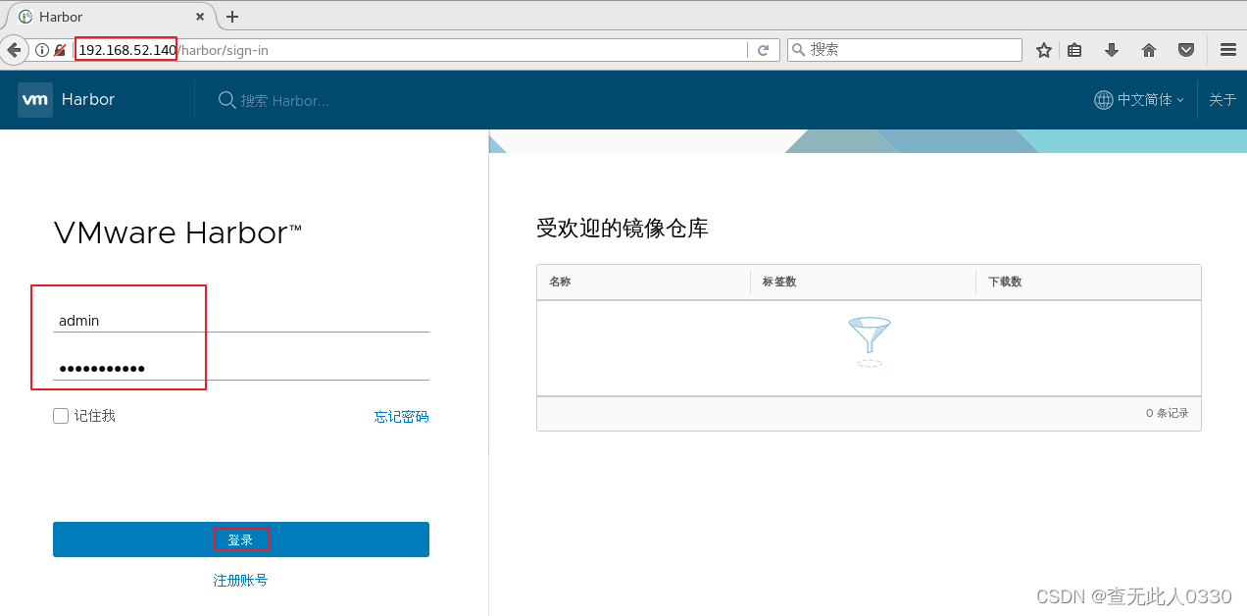Click the 下载数 column header
The height and width of the screenshot is (616, 1247).
click(x=1006, y=282)
